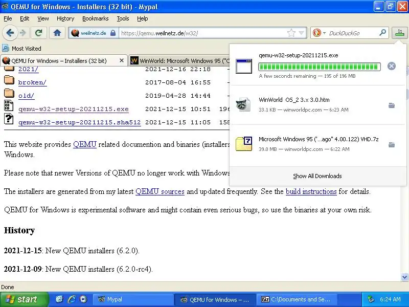Go back with the back arrow button

pos(10,33)
